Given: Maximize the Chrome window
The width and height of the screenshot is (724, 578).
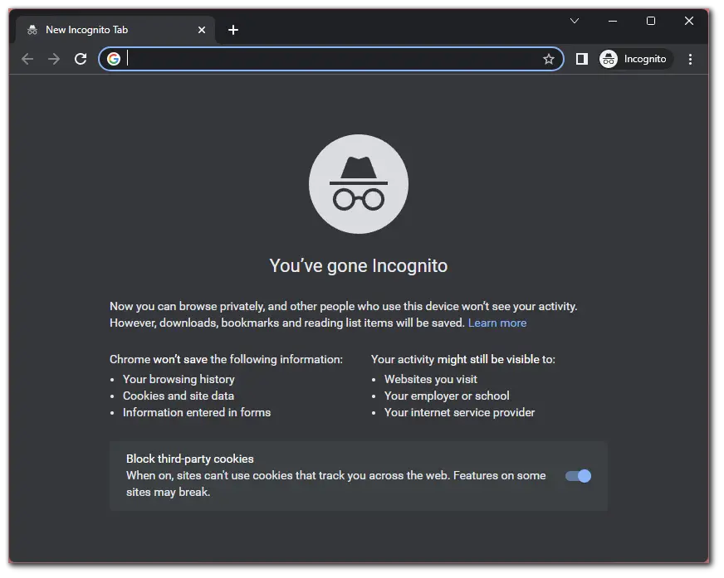Looking at the screenshot, I should (x=651, y=21).
